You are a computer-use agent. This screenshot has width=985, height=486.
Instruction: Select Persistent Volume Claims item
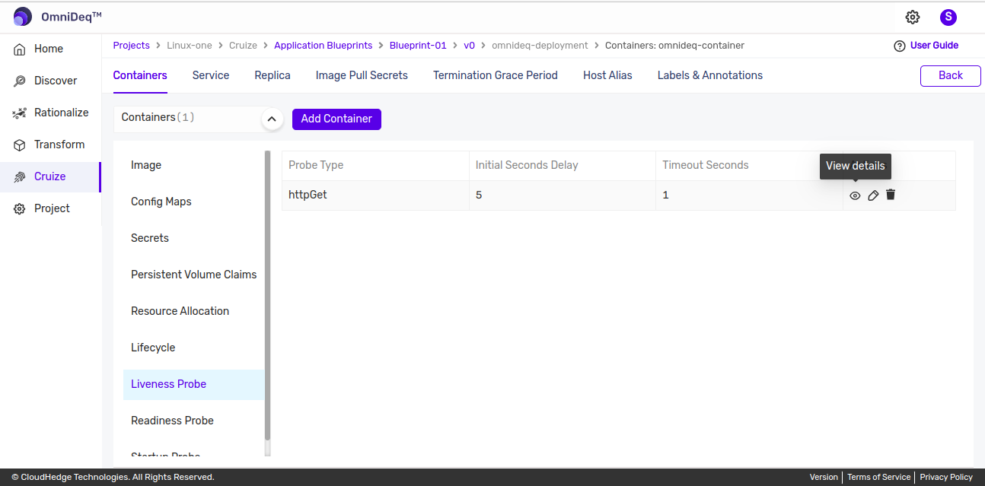pyautogui.click(x=193, y=275)
